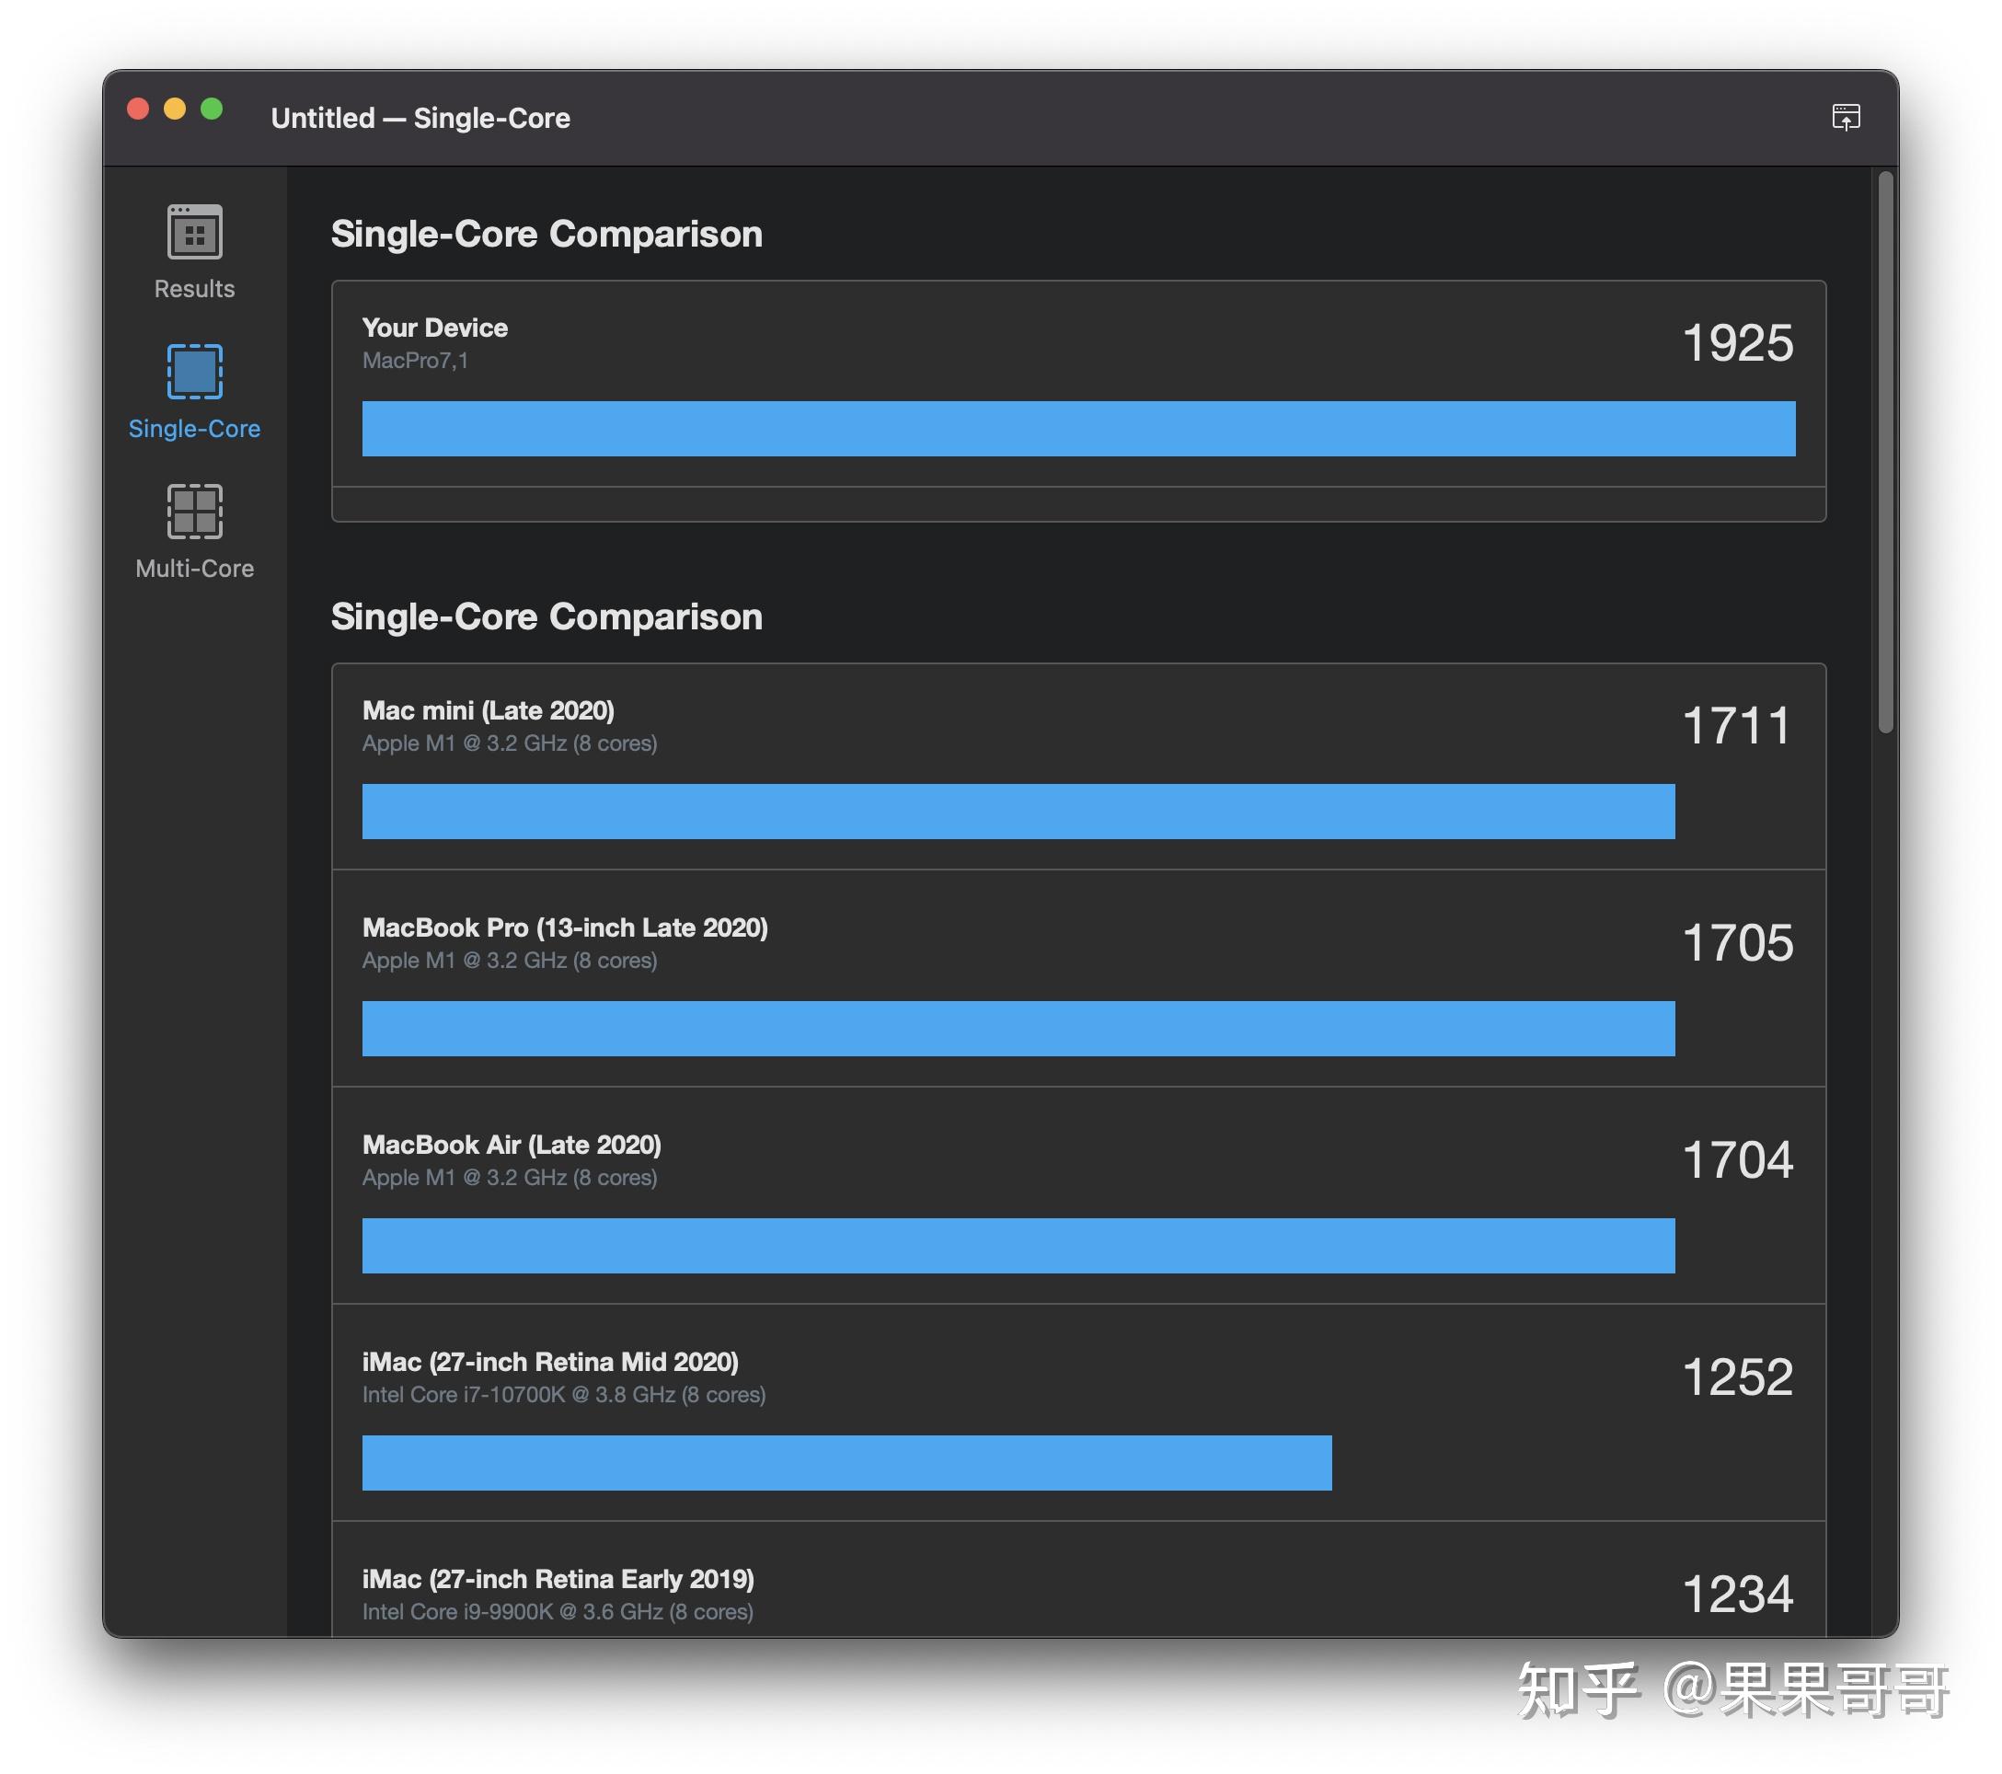The image size is (2002, 1774).
Task: Click the score value 1711
Action: (1735, 726)
